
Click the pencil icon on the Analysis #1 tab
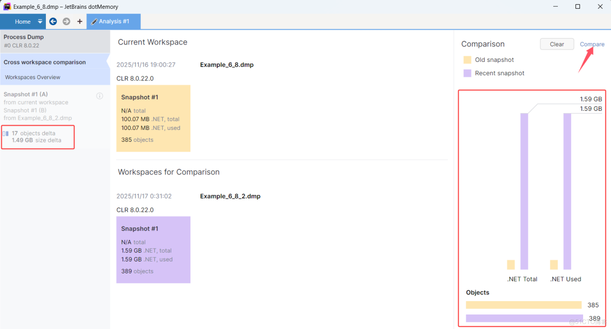[93, 21]
